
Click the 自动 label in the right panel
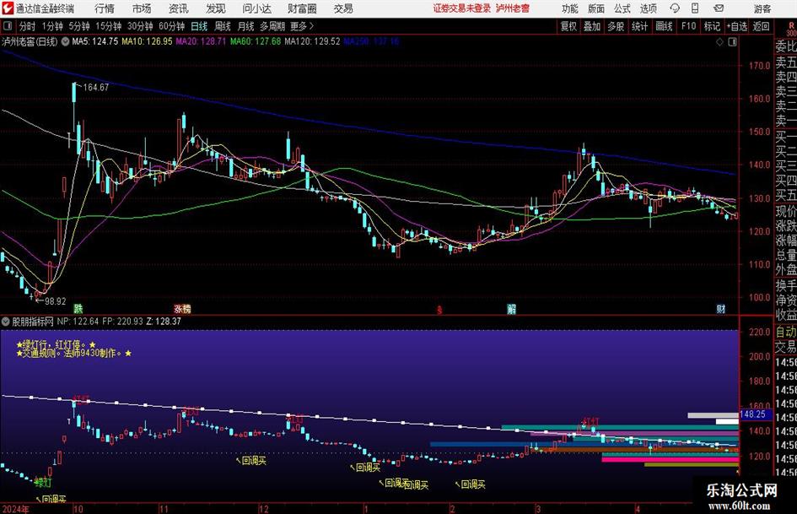(785, 332)
